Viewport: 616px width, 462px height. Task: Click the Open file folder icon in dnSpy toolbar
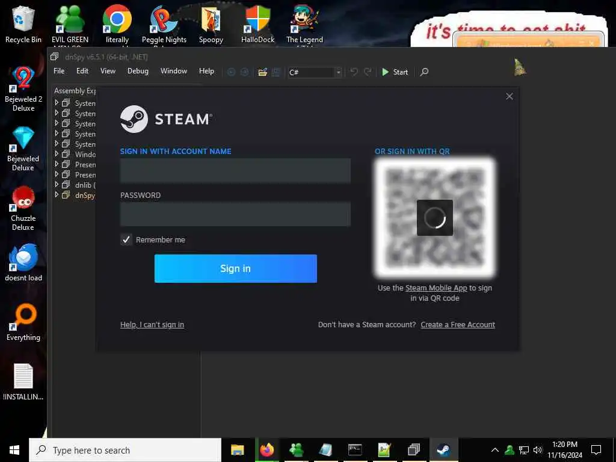tap(262, 72)
